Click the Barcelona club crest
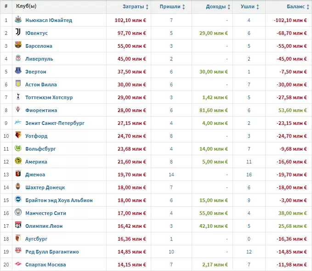This screenshot has height=271, width=312. tap(18, 45)
